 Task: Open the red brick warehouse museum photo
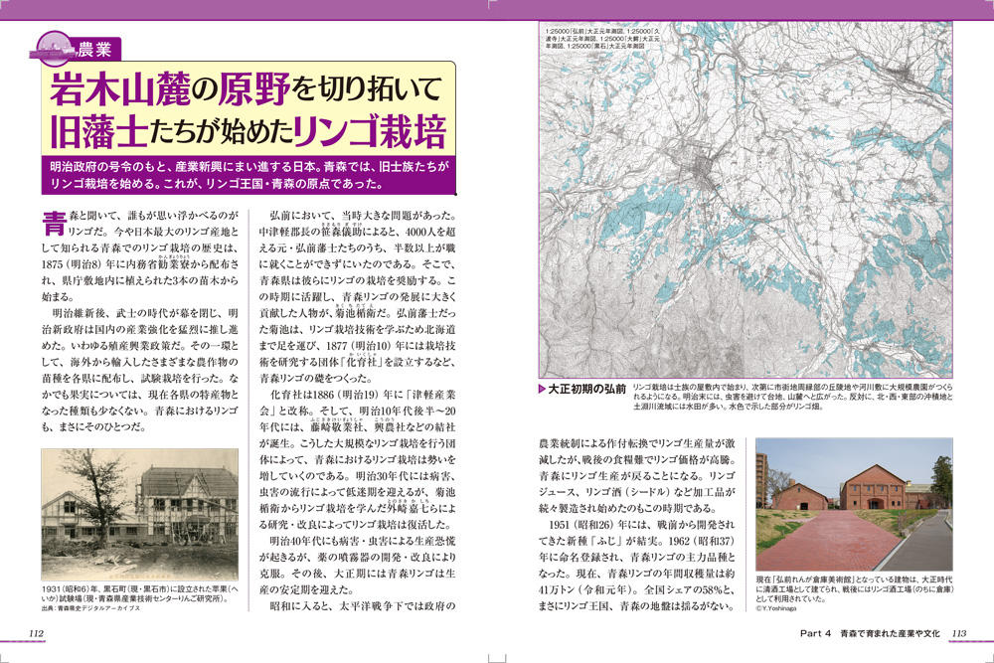point(854,505)
